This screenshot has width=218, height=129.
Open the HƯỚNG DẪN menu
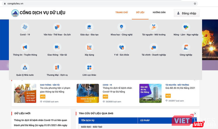[x=159, y=12]
